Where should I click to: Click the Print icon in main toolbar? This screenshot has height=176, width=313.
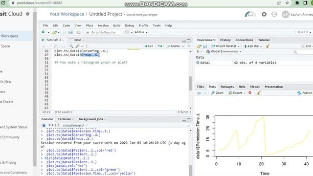(78, 32)
